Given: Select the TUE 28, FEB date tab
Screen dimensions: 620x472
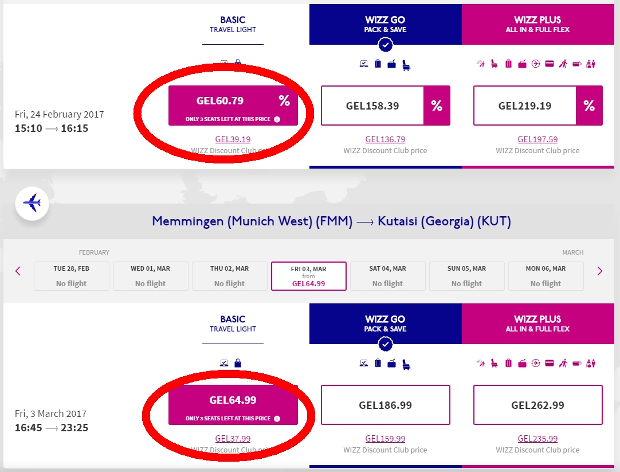Looking at the screenshot, I should pyautogui.click(x=72, y=276).
